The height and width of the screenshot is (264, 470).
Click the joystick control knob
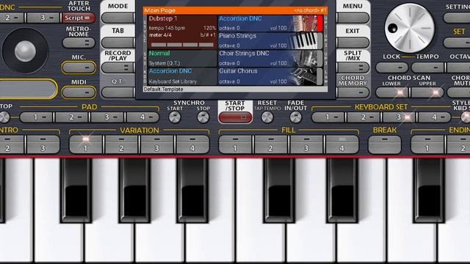tap(25, 51)
